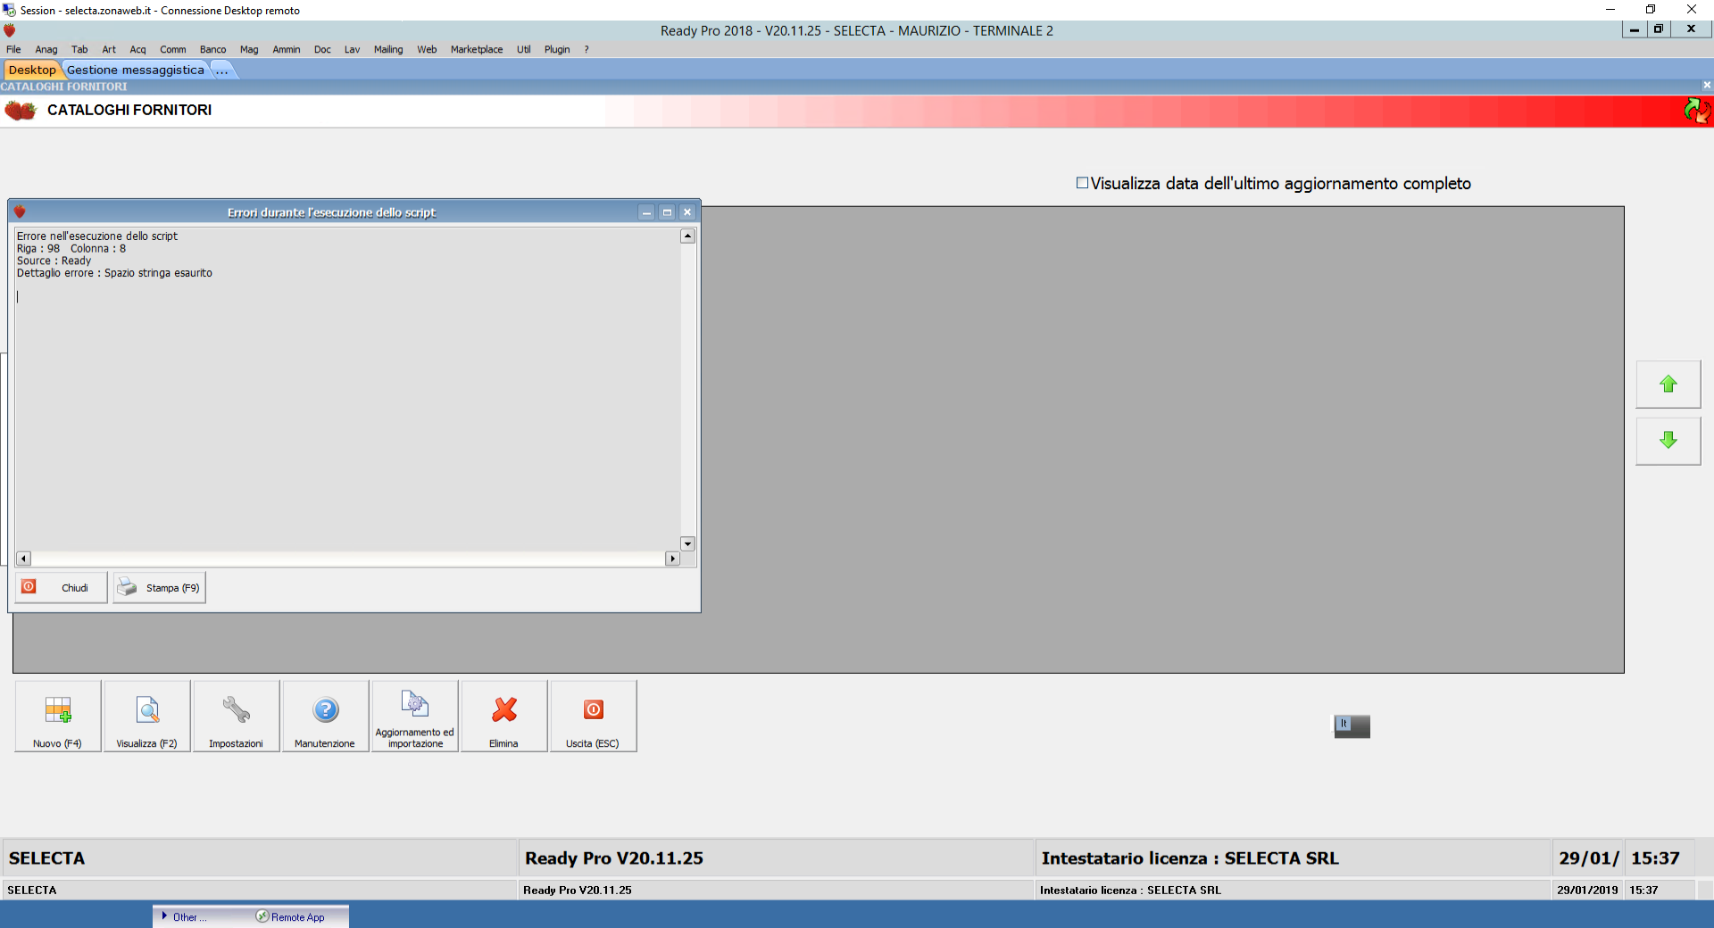The height and width of the screenshot is (928, 1714).
Task: Click the ... overflow tab
Action: coord(221,70)
